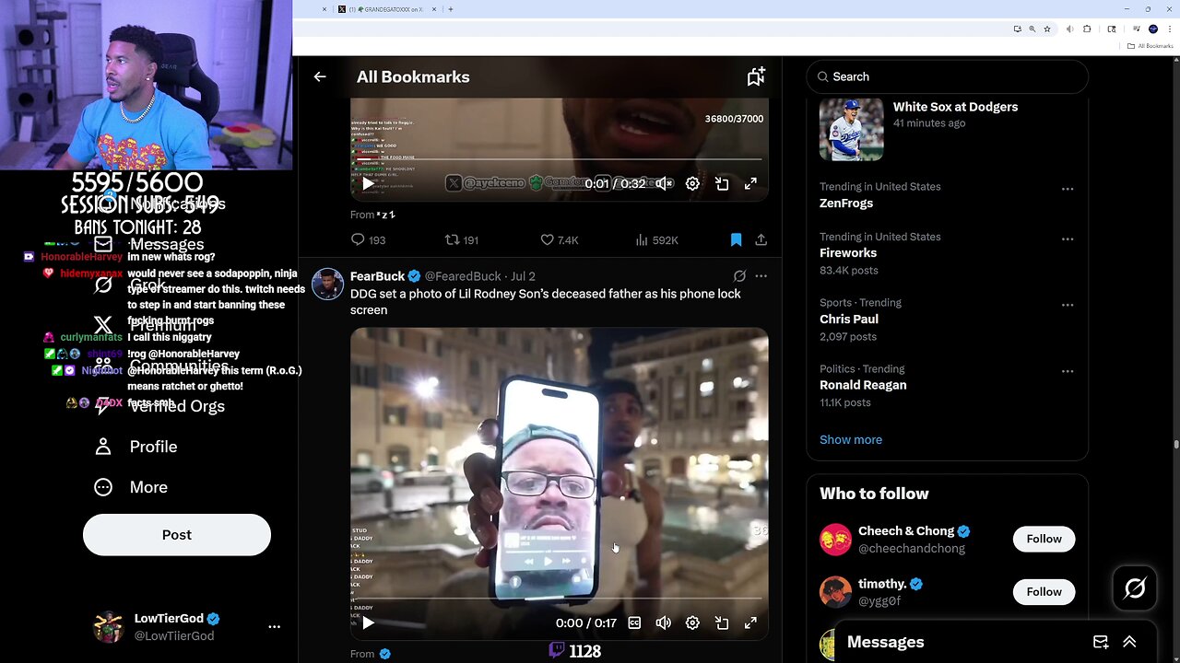View analytics showing 592K views
Image resolution: width=1180 pixels, height=663 pixels.
[657, 240]
